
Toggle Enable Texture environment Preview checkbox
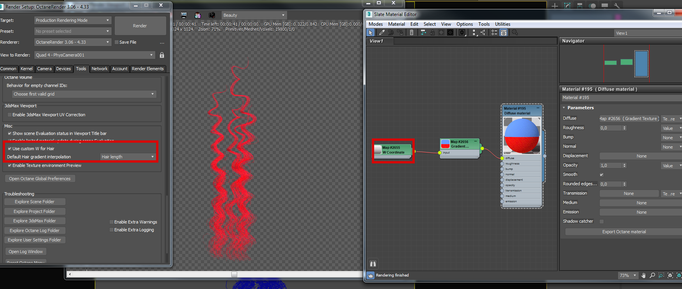(x=10, y=165)
